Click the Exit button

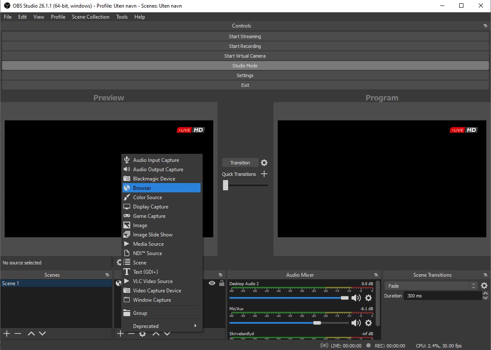coord(245,85)
